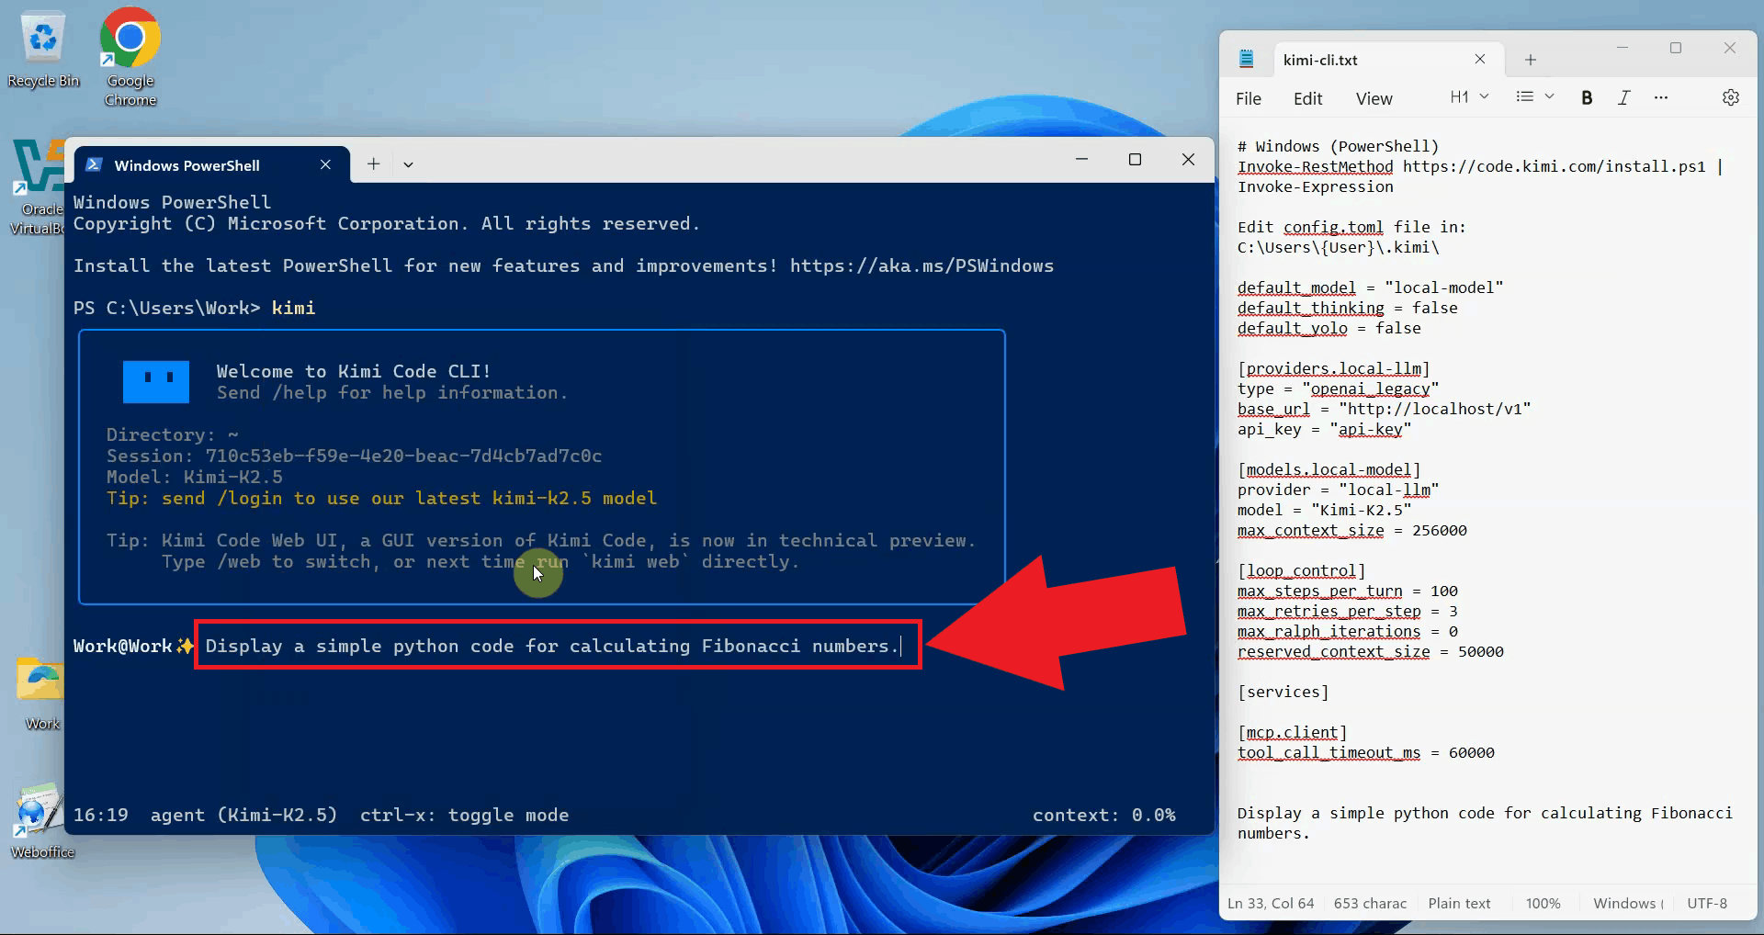Open the Work folder on desktop
This screenshot has width=1764, height=935.
(41, 691)
